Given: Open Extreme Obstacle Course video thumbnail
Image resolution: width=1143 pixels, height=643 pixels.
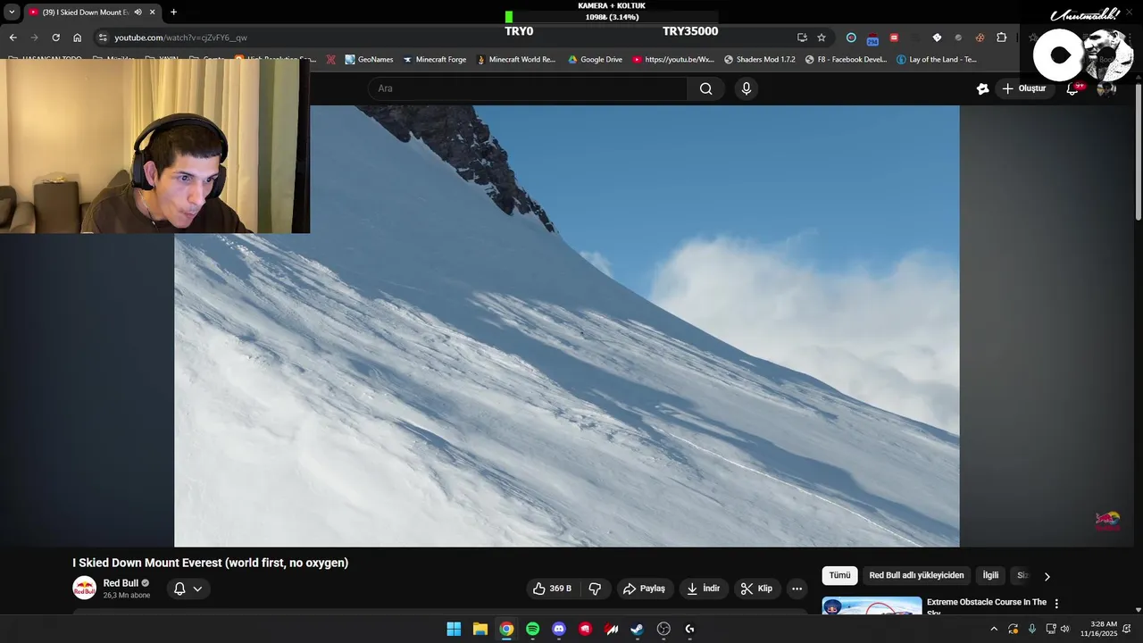Looking at the screenshot, I should point(872,605).
